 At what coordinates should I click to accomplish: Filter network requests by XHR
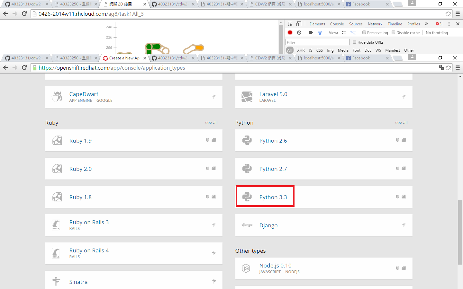[x=301, y=50]
